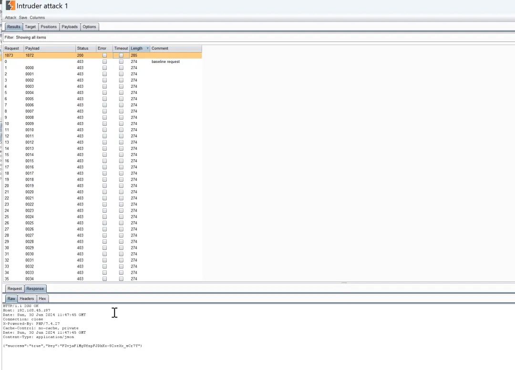Toggle Error checkbox for request 1873
Image resolution: width=515 pixels, height=370 pixels.
click(104, 55)
